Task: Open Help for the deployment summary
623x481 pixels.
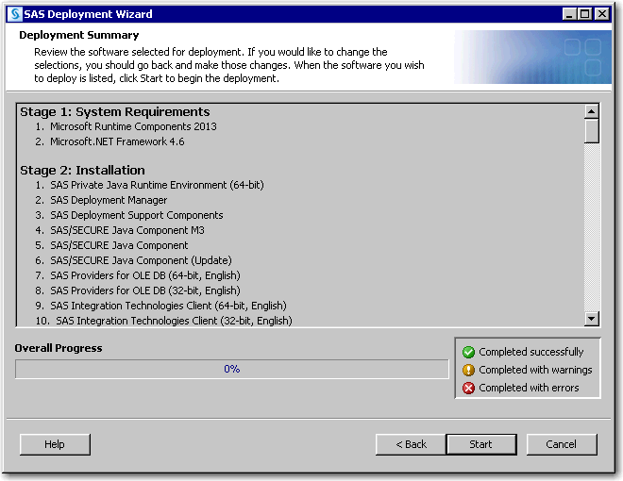Action: tap(55, 444)
